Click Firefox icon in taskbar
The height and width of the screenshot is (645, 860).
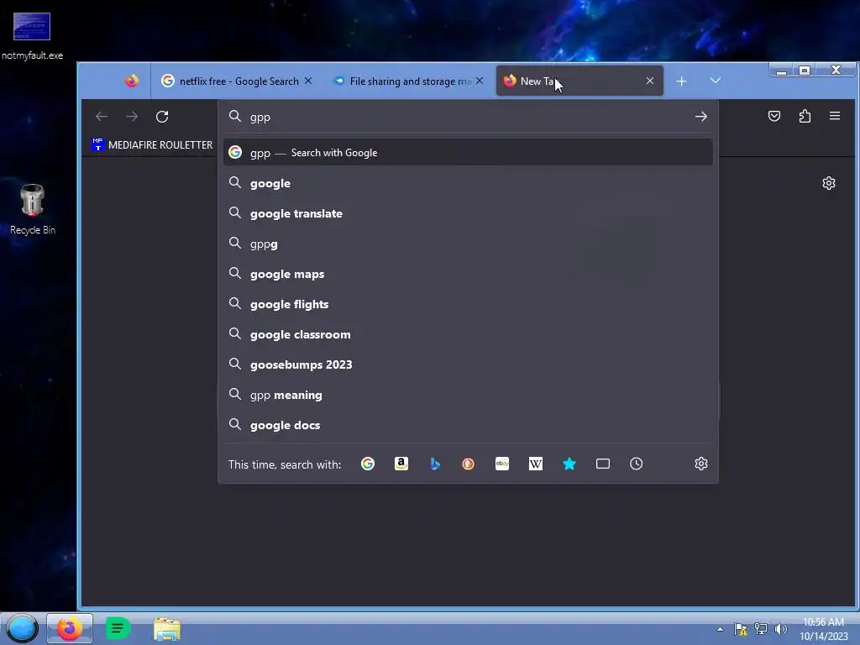tap(69, 628)
